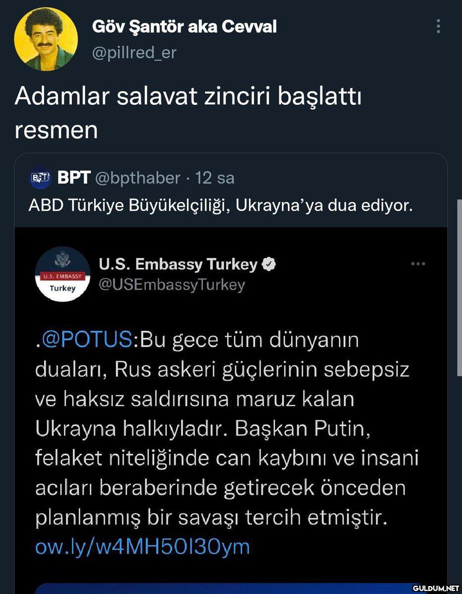Open the three-dot more options menu
Viewport: 462px width, 594px height.
(438, 26)
